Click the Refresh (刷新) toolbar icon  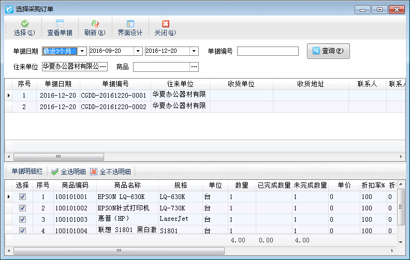tap(95, 24)
